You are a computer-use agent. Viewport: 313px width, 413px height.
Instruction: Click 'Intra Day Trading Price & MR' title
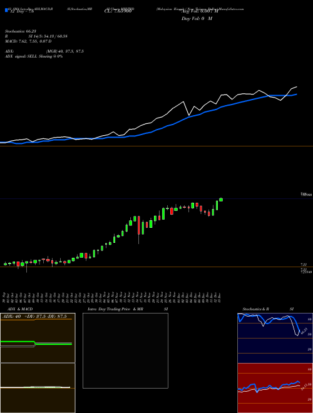click(x=115, y=309)
